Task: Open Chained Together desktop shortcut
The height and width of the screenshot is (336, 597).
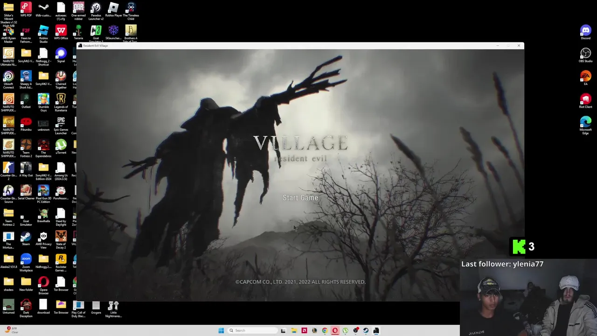Action: pyautogui.click(x=61, y=80)
